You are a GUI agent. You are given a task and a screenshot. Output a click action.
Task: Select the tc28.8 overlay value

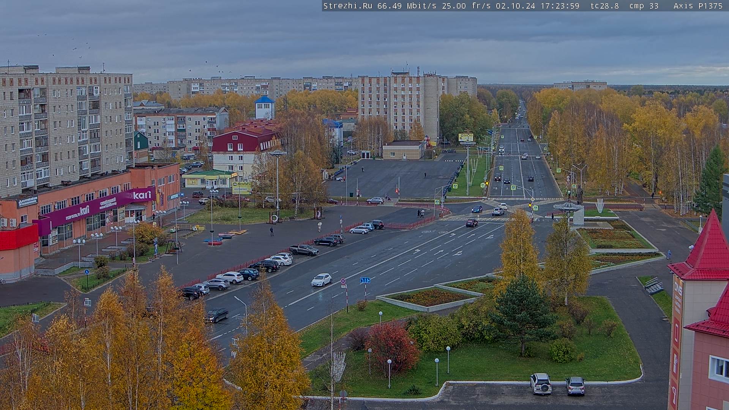604,6
